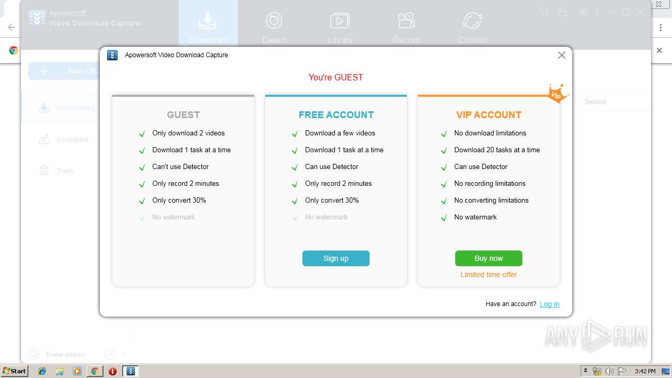Click the Video Download Capture taskbar icon
672x378 pixels.
131,371
